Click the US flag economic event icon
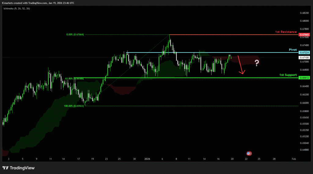Image resolution: width=313 pixels, height=174 pixels. (x=249, y=153)
